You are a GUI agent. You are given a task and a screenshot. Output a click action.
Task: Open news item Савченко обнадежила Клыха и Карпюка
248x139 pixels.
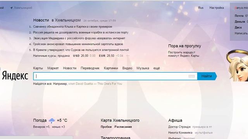[72, 27]
